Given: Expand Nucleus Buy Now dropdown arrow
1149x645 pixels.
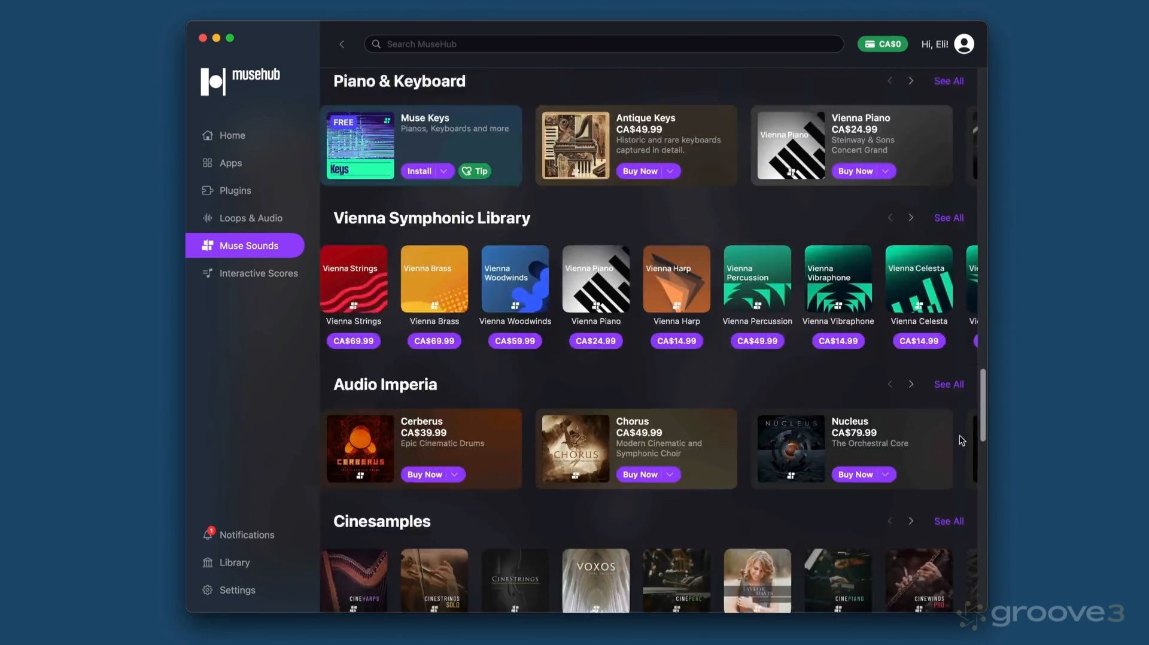Looking at the screenshot, I should click(886, 474).
